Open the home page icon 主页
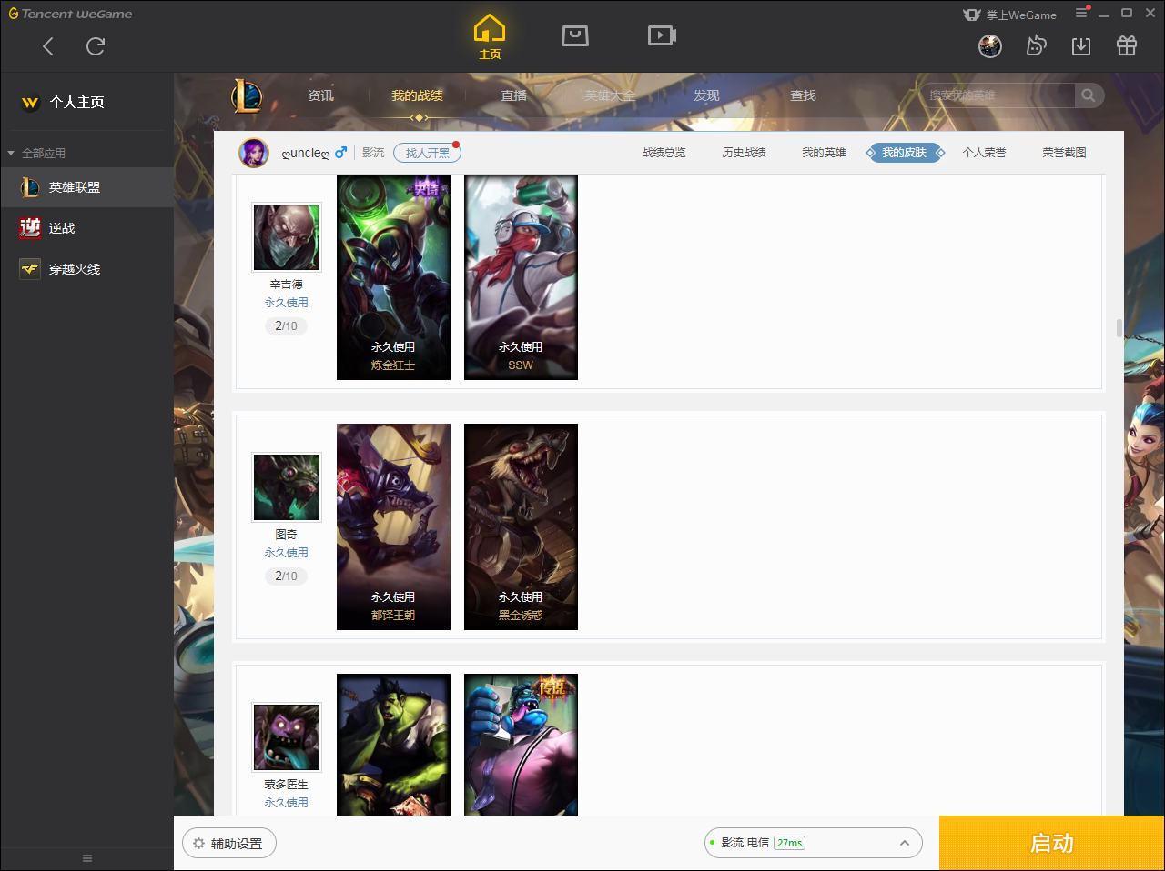 (490, 37)
